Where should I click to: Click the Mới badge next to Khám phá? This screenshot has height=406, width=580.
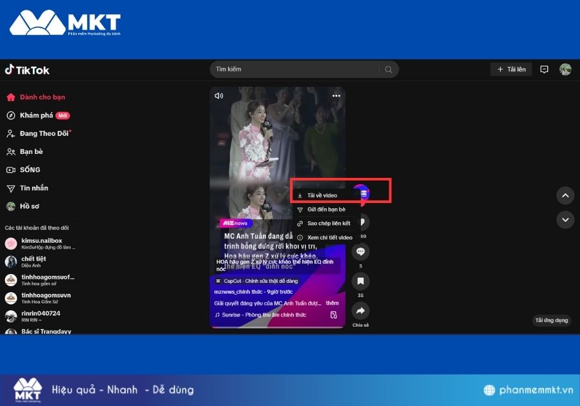[63, 115]
